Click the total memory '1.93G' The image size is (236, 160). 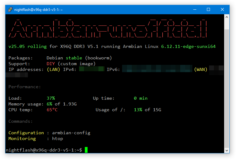tap(70, 104)
